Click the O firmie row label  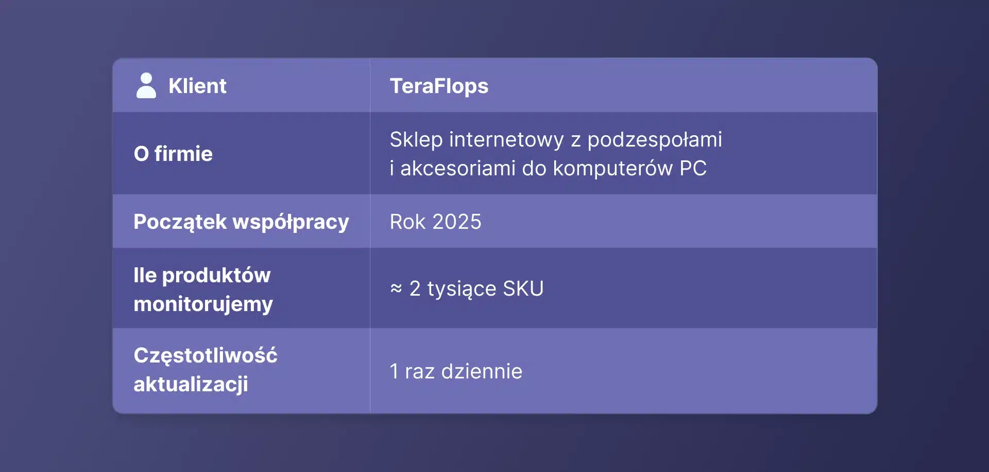tap(173, 154)
